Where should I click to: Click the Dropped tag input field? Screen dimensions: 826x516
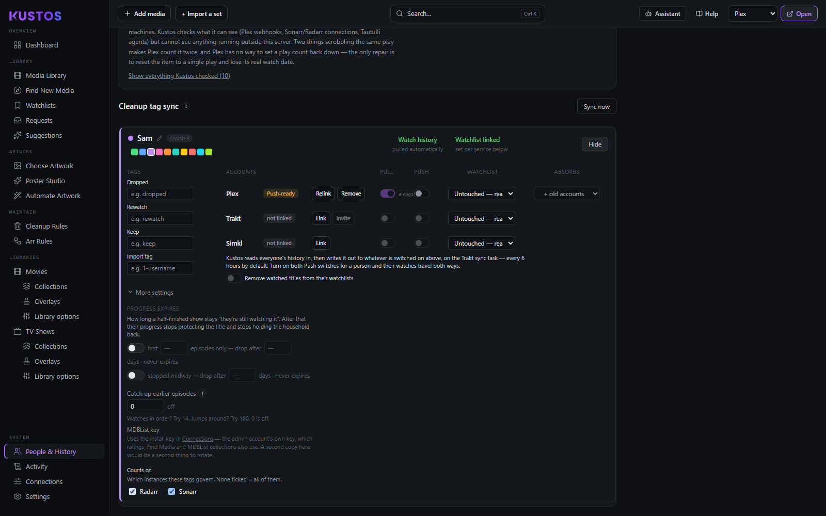point(161,193)
